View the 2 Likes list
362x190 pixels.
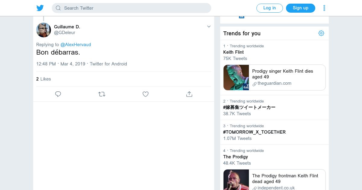43,79
